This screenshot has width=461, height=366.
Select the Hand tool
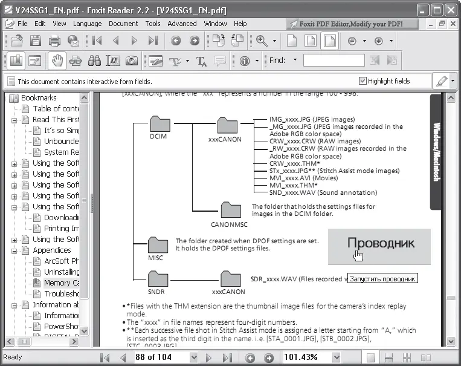(57, 60)
